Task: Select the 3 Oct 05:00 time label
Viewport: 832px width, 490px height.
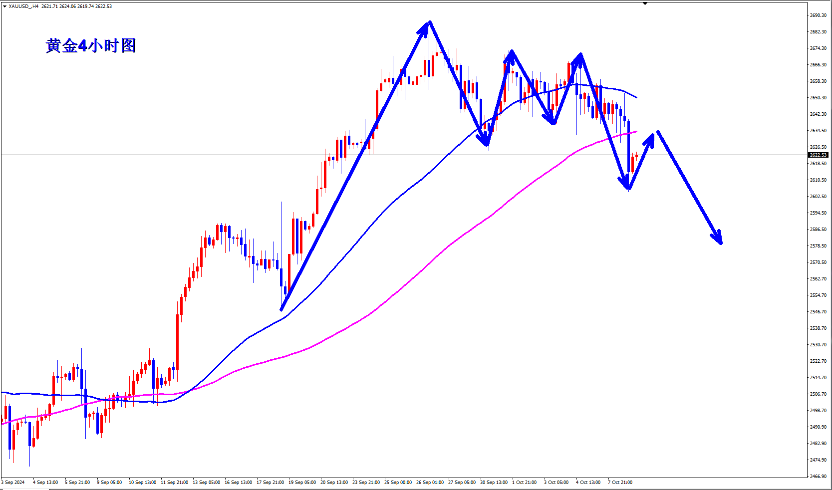Action: point(556,483)
